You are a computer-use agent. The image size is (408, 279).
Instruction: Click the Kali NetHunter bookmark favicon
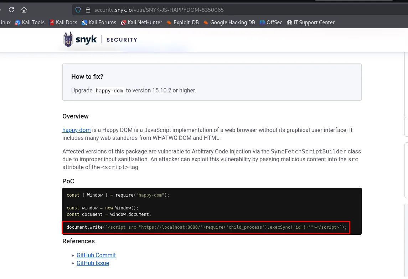point(123,23)
